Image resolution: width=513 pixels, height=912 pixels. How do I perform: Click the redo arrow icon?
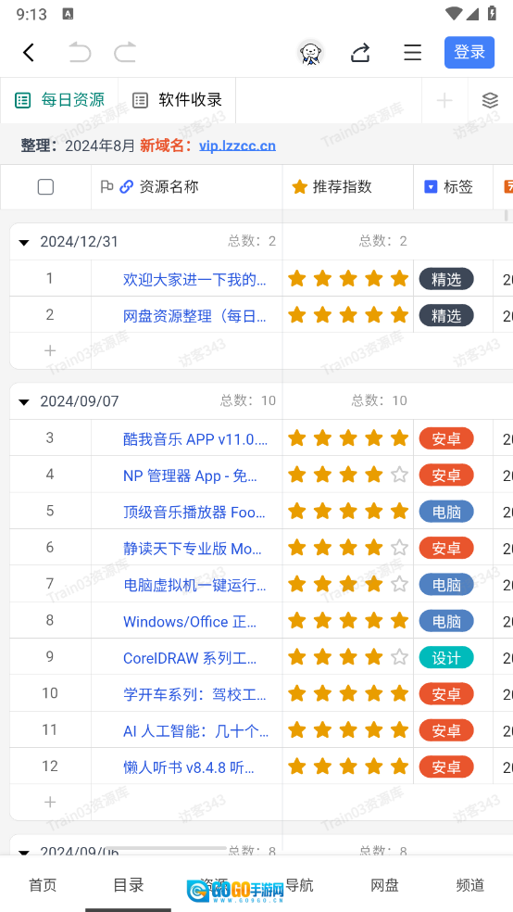(x=125, y=52)
